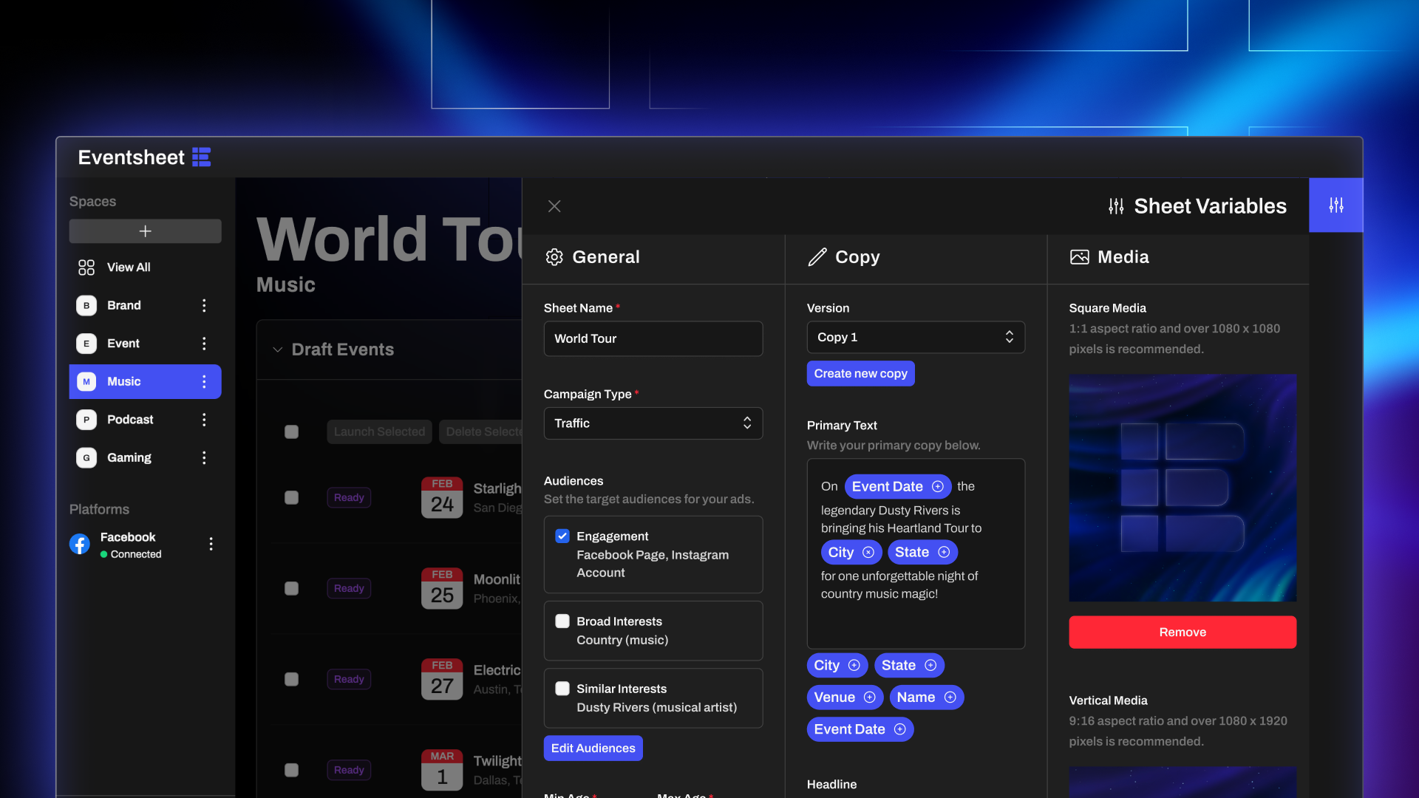This screenshot has height=798, width=1419.
Task: Insert the Name variable chip
Action: pyautogui.click(x=927, y=698)
